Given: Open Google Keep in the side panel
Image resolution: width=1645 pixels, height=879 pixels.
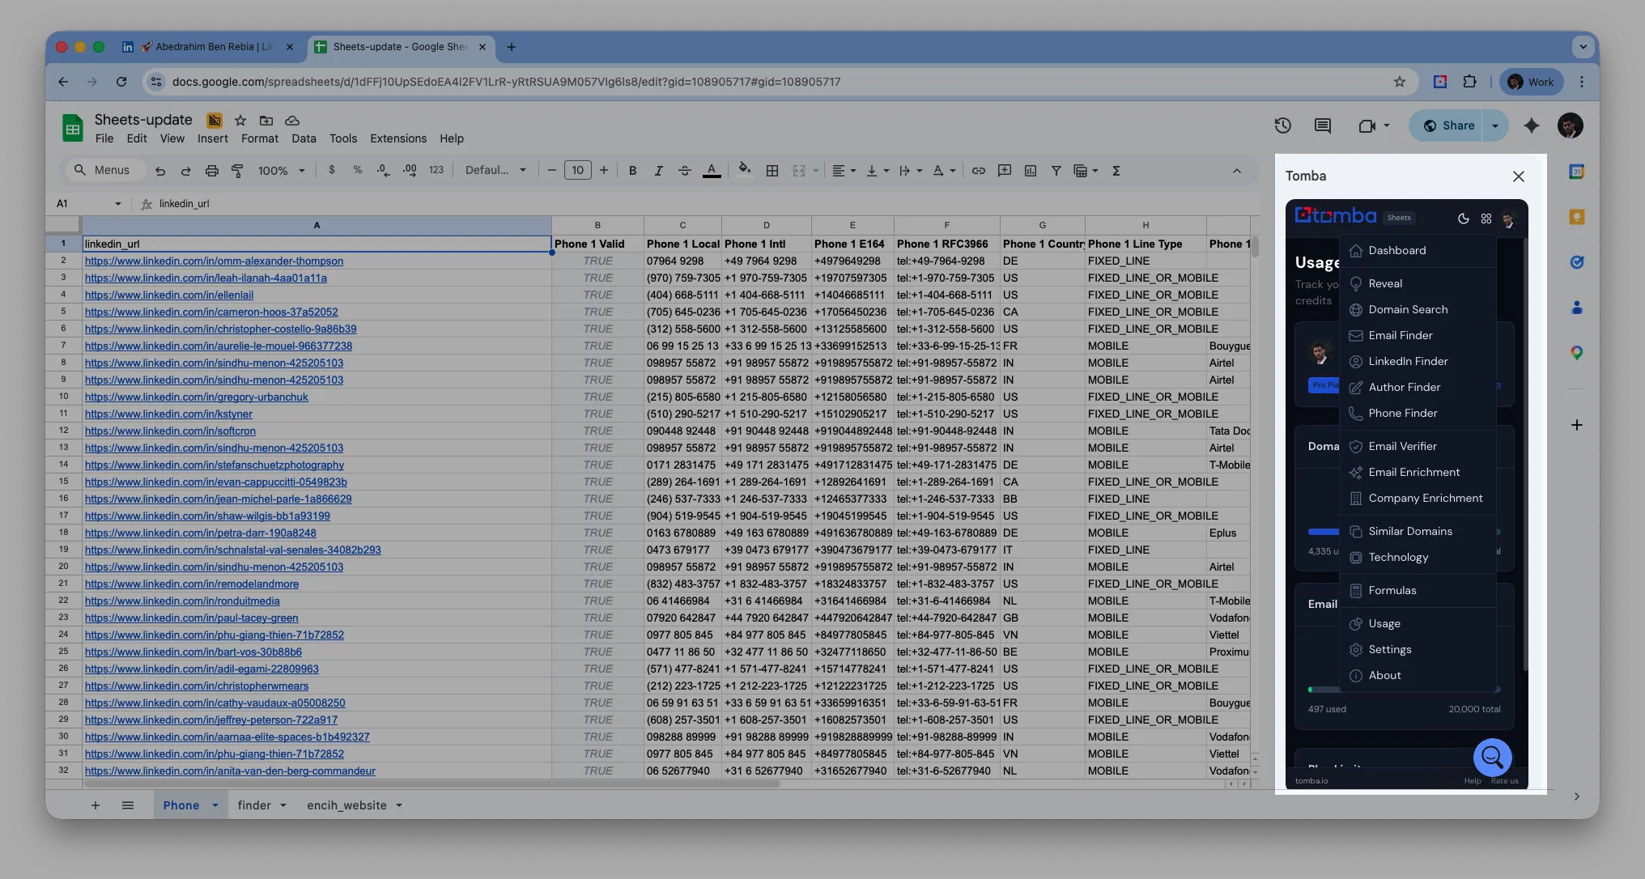Looking at the screenshot, I should (x=1576, y=217).
